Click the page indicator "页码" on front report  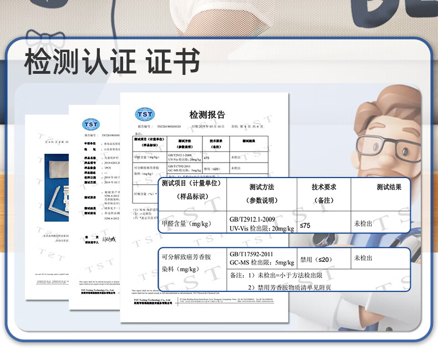tap(247, 127)
